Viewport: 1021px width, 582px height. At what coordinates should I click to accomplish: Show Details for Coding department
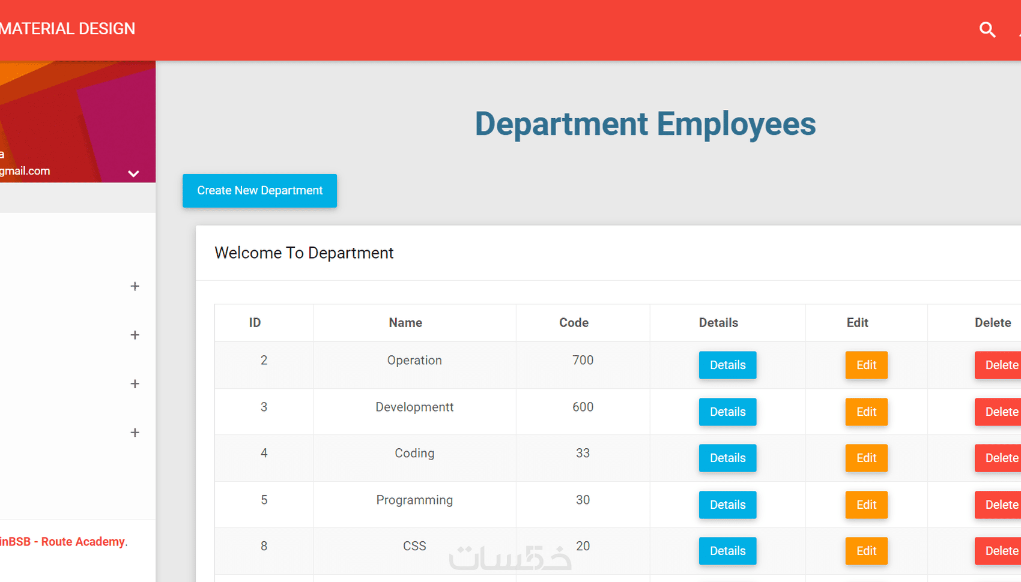[x=727, y=458]
